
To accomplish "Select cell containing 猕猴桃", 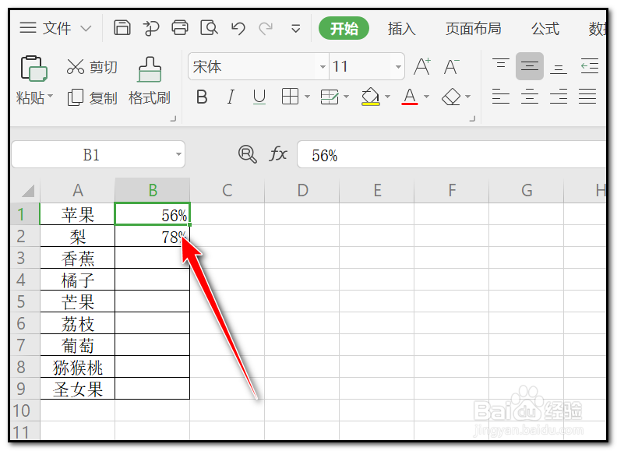I will tap(78, 367).
